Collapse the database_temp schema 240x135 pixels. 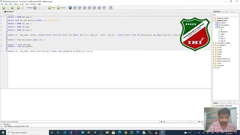[x=214, y=20]
